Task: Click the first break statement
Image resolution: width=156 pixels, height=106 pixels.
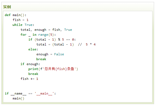Action: pos(41,59)
